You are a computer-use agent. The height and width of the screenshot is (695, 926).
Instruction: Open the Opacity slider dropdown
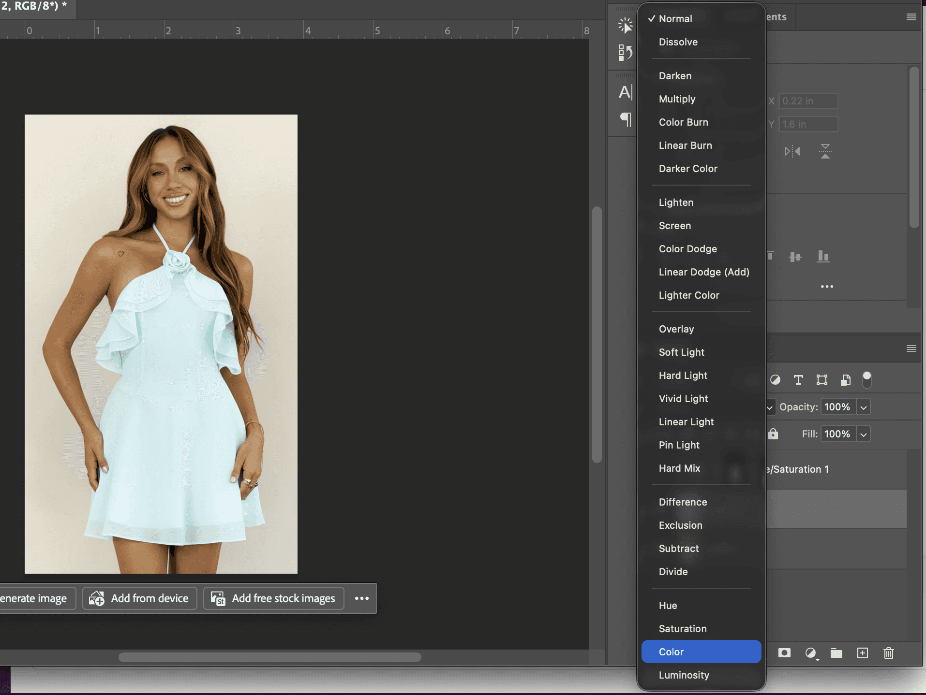pyautogui.click(x=863, y=407)
